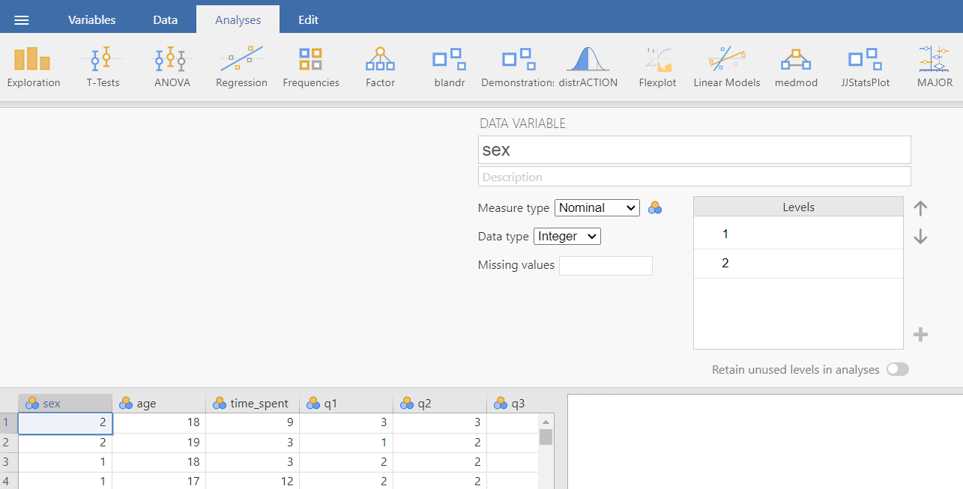Screen dimensions: 963x489
Task: Open the hamburger main menu
Action: click(22, 20)
